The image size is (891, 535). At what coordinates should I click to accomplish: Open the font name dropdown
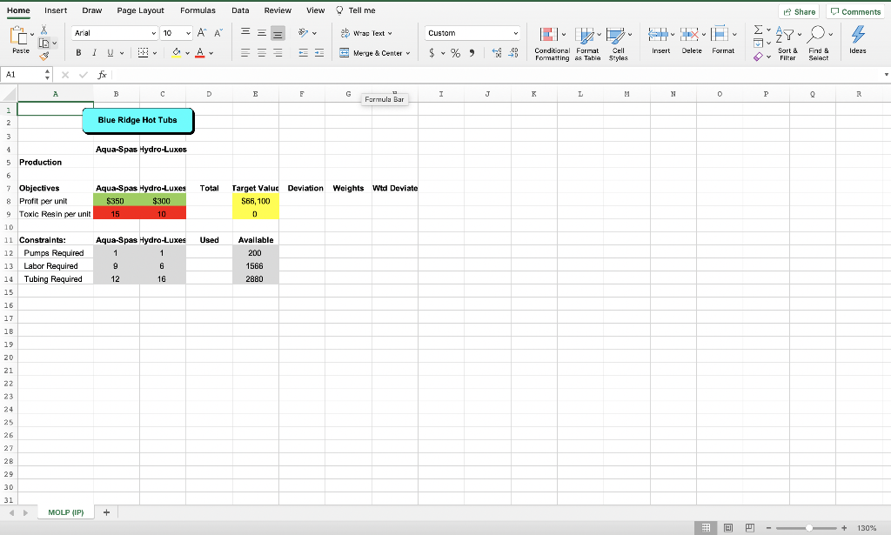[x=113, y=32]
